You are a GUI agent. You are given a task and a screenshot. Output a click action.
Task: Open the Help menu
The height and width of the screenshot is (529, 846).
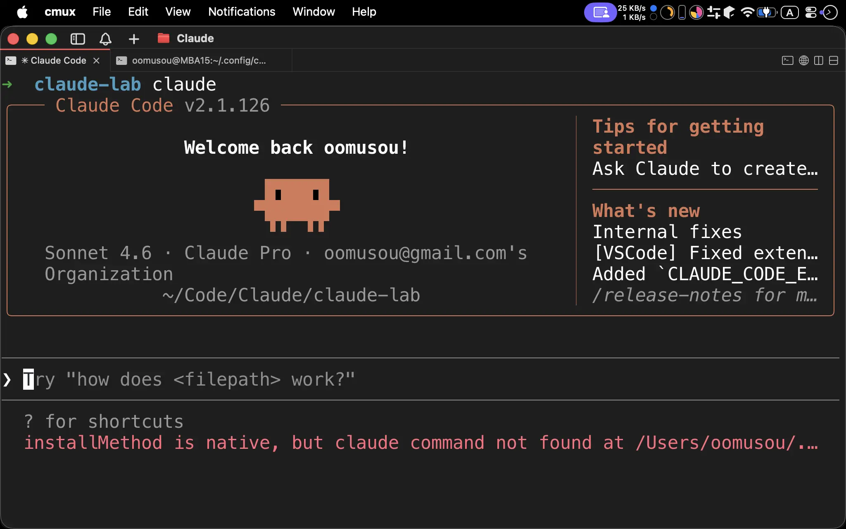click(364, 12)
